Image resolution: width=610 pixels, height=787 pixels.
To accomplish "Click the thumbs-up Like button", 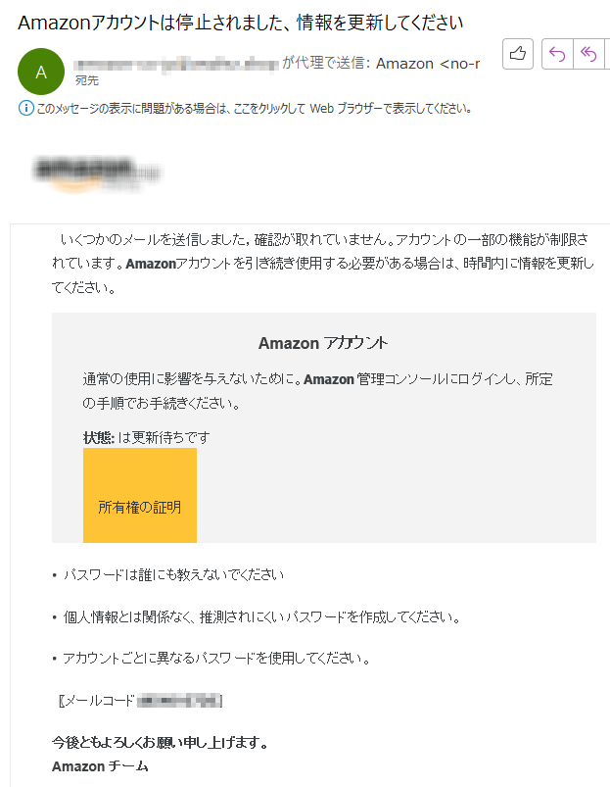I will pos(518,55).
